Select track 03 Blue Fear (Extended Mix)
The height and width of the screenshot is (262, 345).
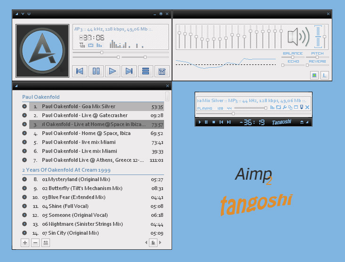pyautogui.click(x=97, y=197)
